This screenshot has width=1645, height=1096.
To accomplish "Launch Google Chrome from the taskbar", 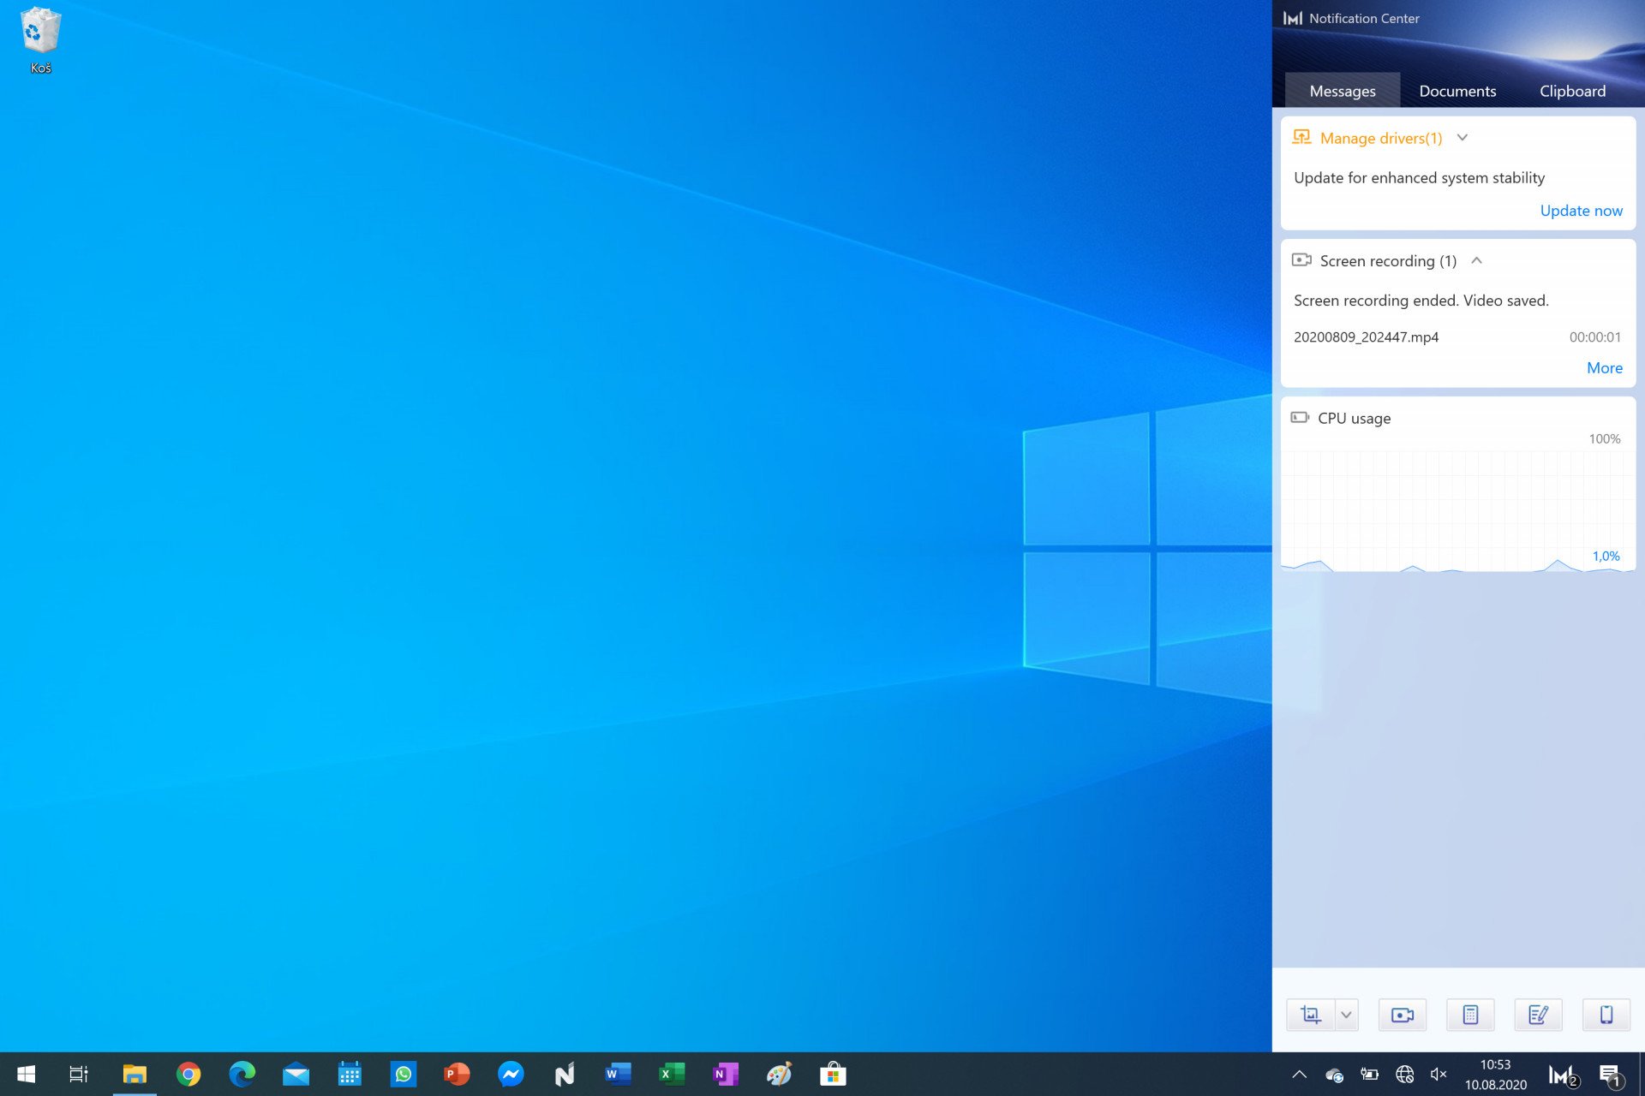I will click(x=188, y=1074).
